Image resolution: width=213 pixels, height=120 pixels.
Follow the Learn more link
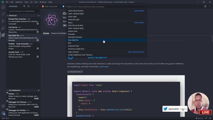[104, 67]
